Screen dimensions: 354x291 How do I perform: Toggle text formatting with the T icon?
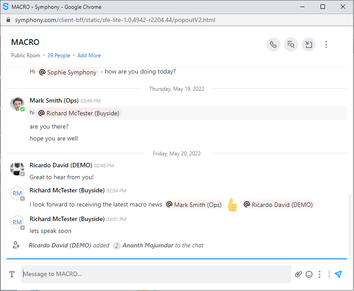[x=12, y=274]
